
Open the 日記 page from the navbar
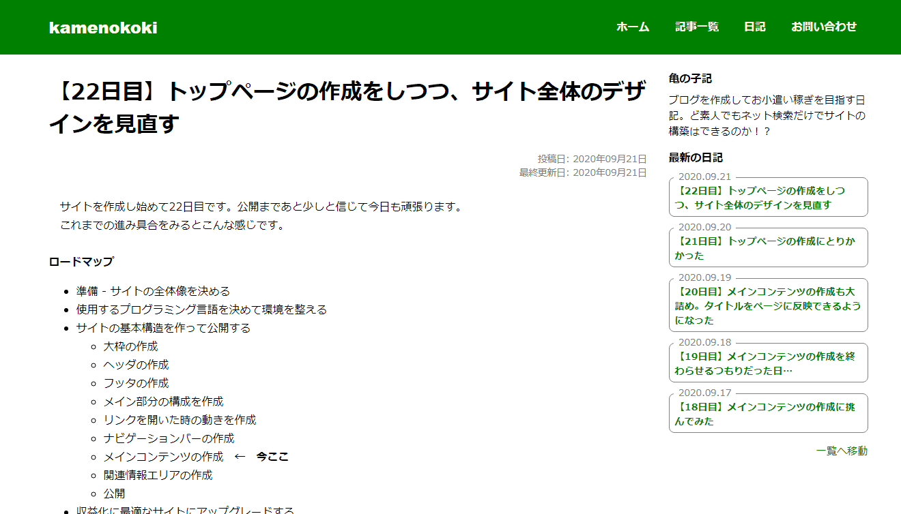[754, 27]
